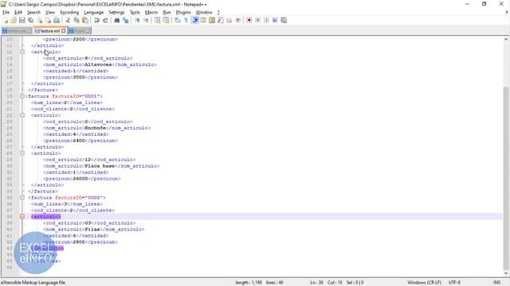The image size is (510, 286).
Task: Click Run Macro Multiple Times icon
Action: point(275,20)
